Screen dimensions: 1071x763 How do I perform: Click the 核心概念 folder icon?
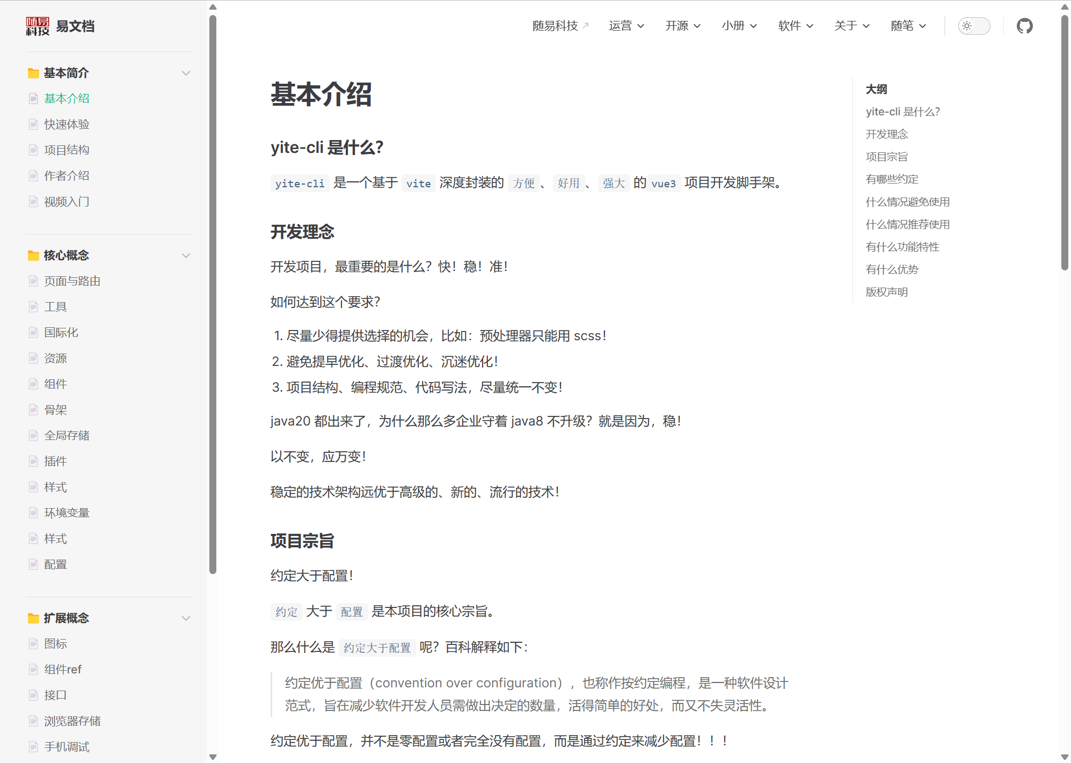click(x=33, y=255)
